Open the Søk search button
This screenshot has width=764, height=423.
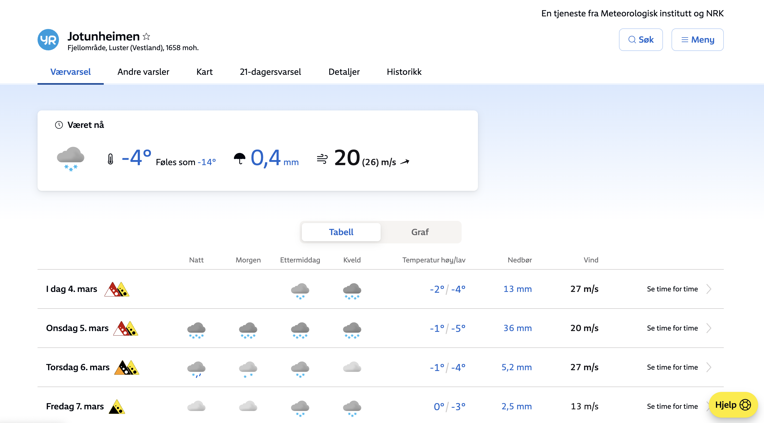(x=641, y=40)
